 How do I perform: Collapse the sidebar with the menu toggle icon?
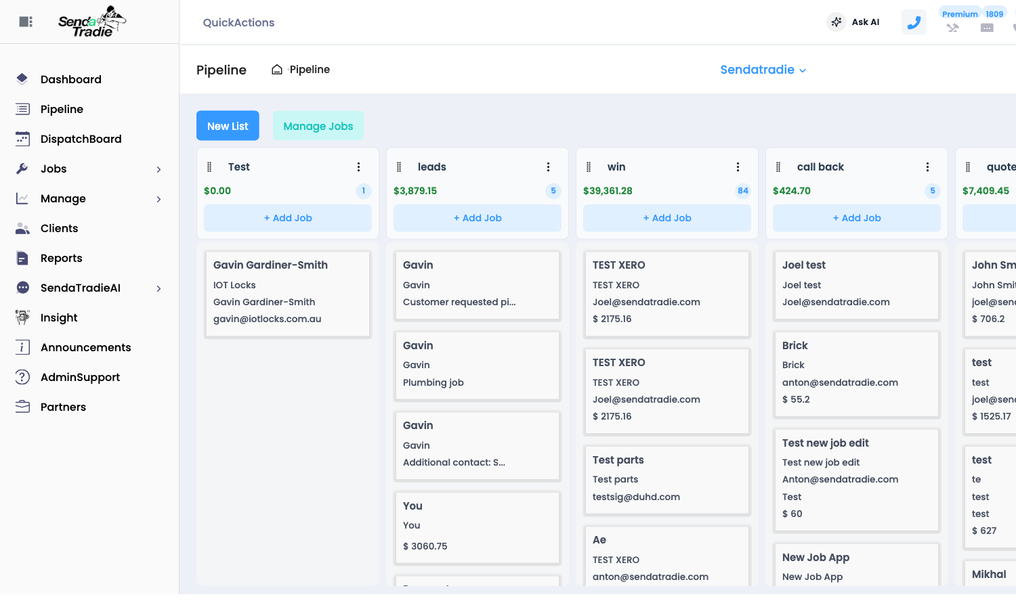(x=26, y=22)
